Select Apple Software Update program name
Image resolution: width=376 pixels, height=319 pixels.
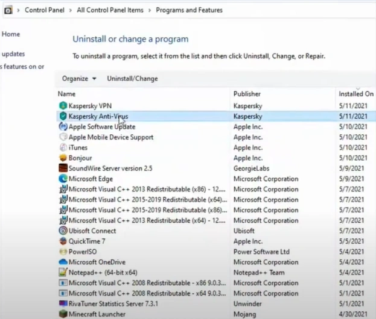102,126
